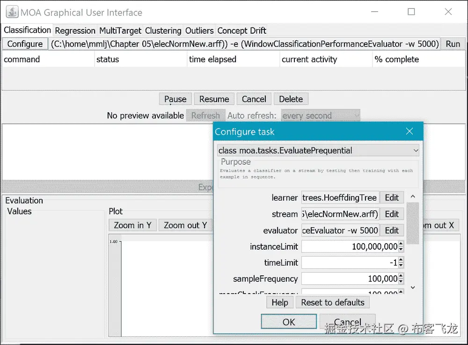468x345 pixels.
Task: Click the task command text field
Action: [244, 44]
